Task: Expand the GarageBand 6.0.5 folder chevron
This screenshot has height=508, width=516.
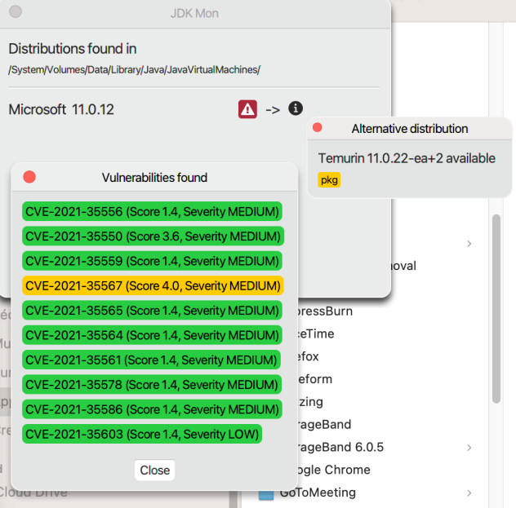Action: tap(469, 447)
